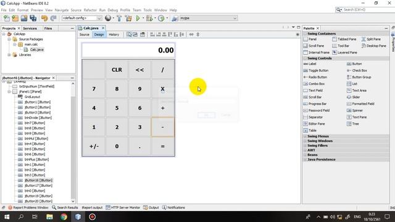Click the calculator 5 button
Screen dimensions: 395x222
click(117, 108)
